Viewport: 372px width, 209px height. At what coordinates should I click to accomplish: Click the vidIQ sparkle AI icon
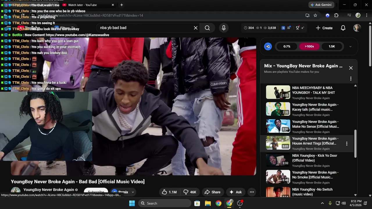click(x=303, y=28)
